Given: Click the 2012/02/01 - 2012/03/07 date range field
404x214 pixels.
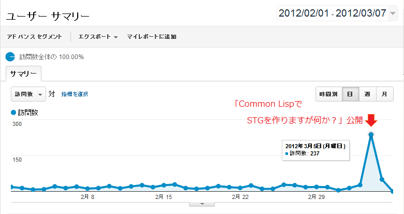Looking at the screenshot, I should 337,13.
